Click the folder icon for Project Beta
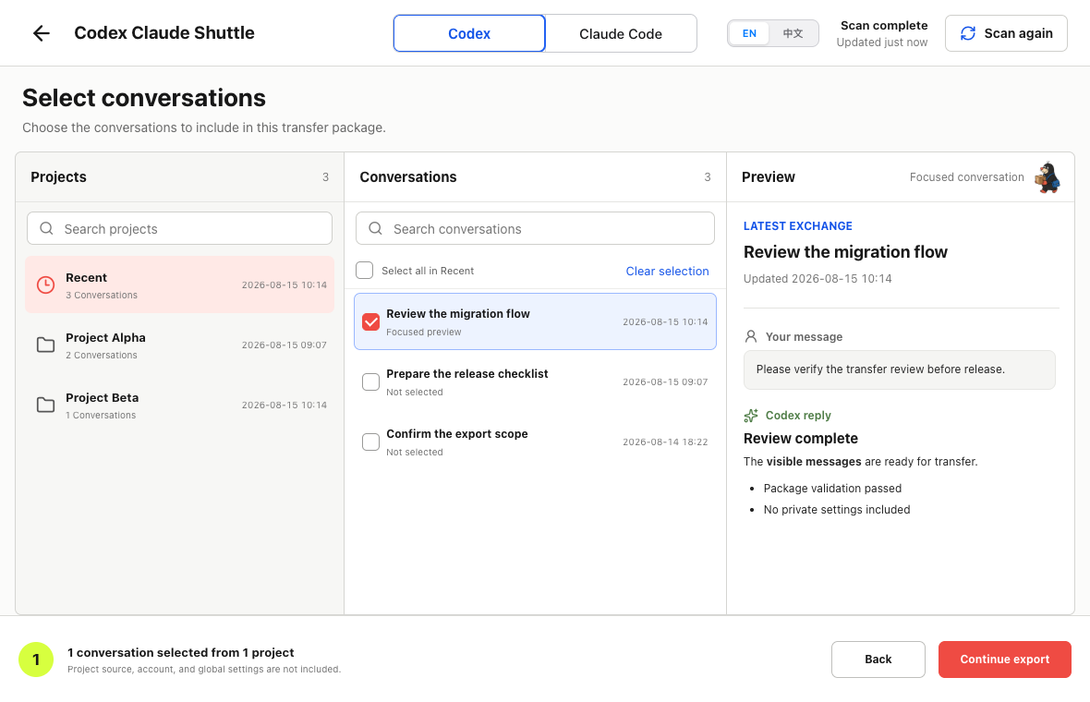1090x702 pixels. coord(46,405)
